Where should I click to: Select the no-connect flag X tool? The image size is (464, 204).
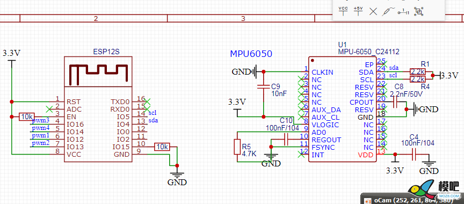click(373, 11)
